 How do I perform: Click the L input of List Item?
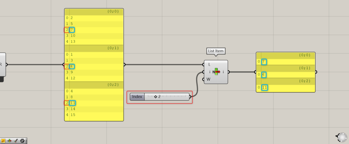tap(209, 64)
